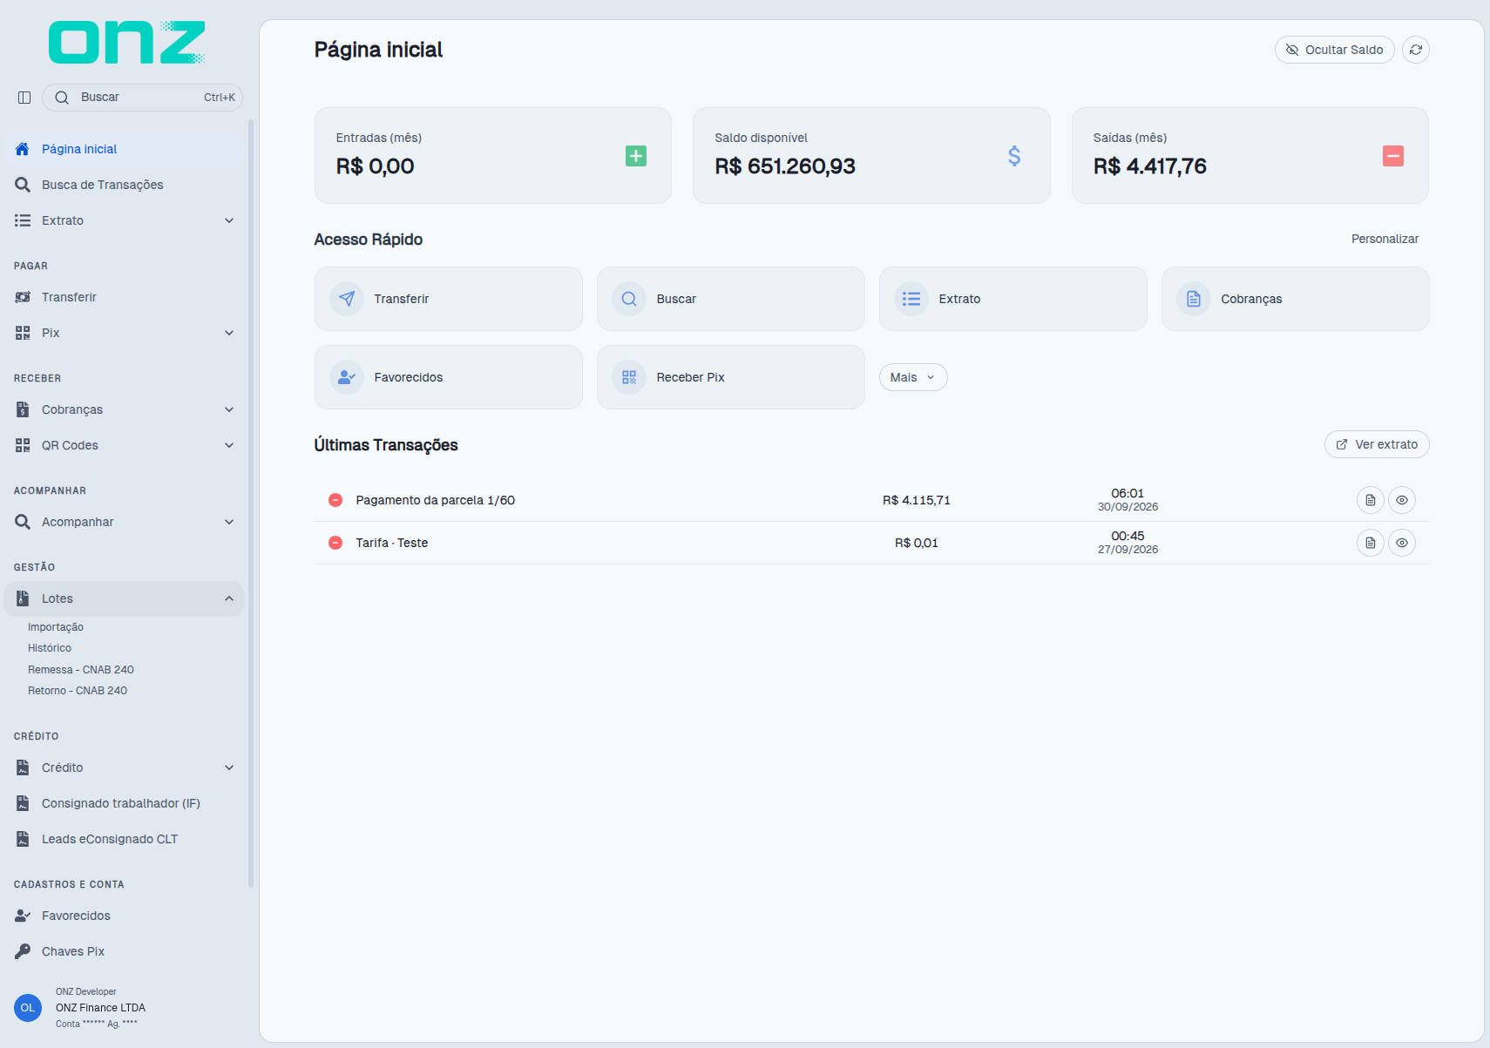Image resolution: width=1490 pixels, height=1048 pixels.
Task: Open receipt for Pagamento da parcela 1/60
Action: pos(1371,500)
